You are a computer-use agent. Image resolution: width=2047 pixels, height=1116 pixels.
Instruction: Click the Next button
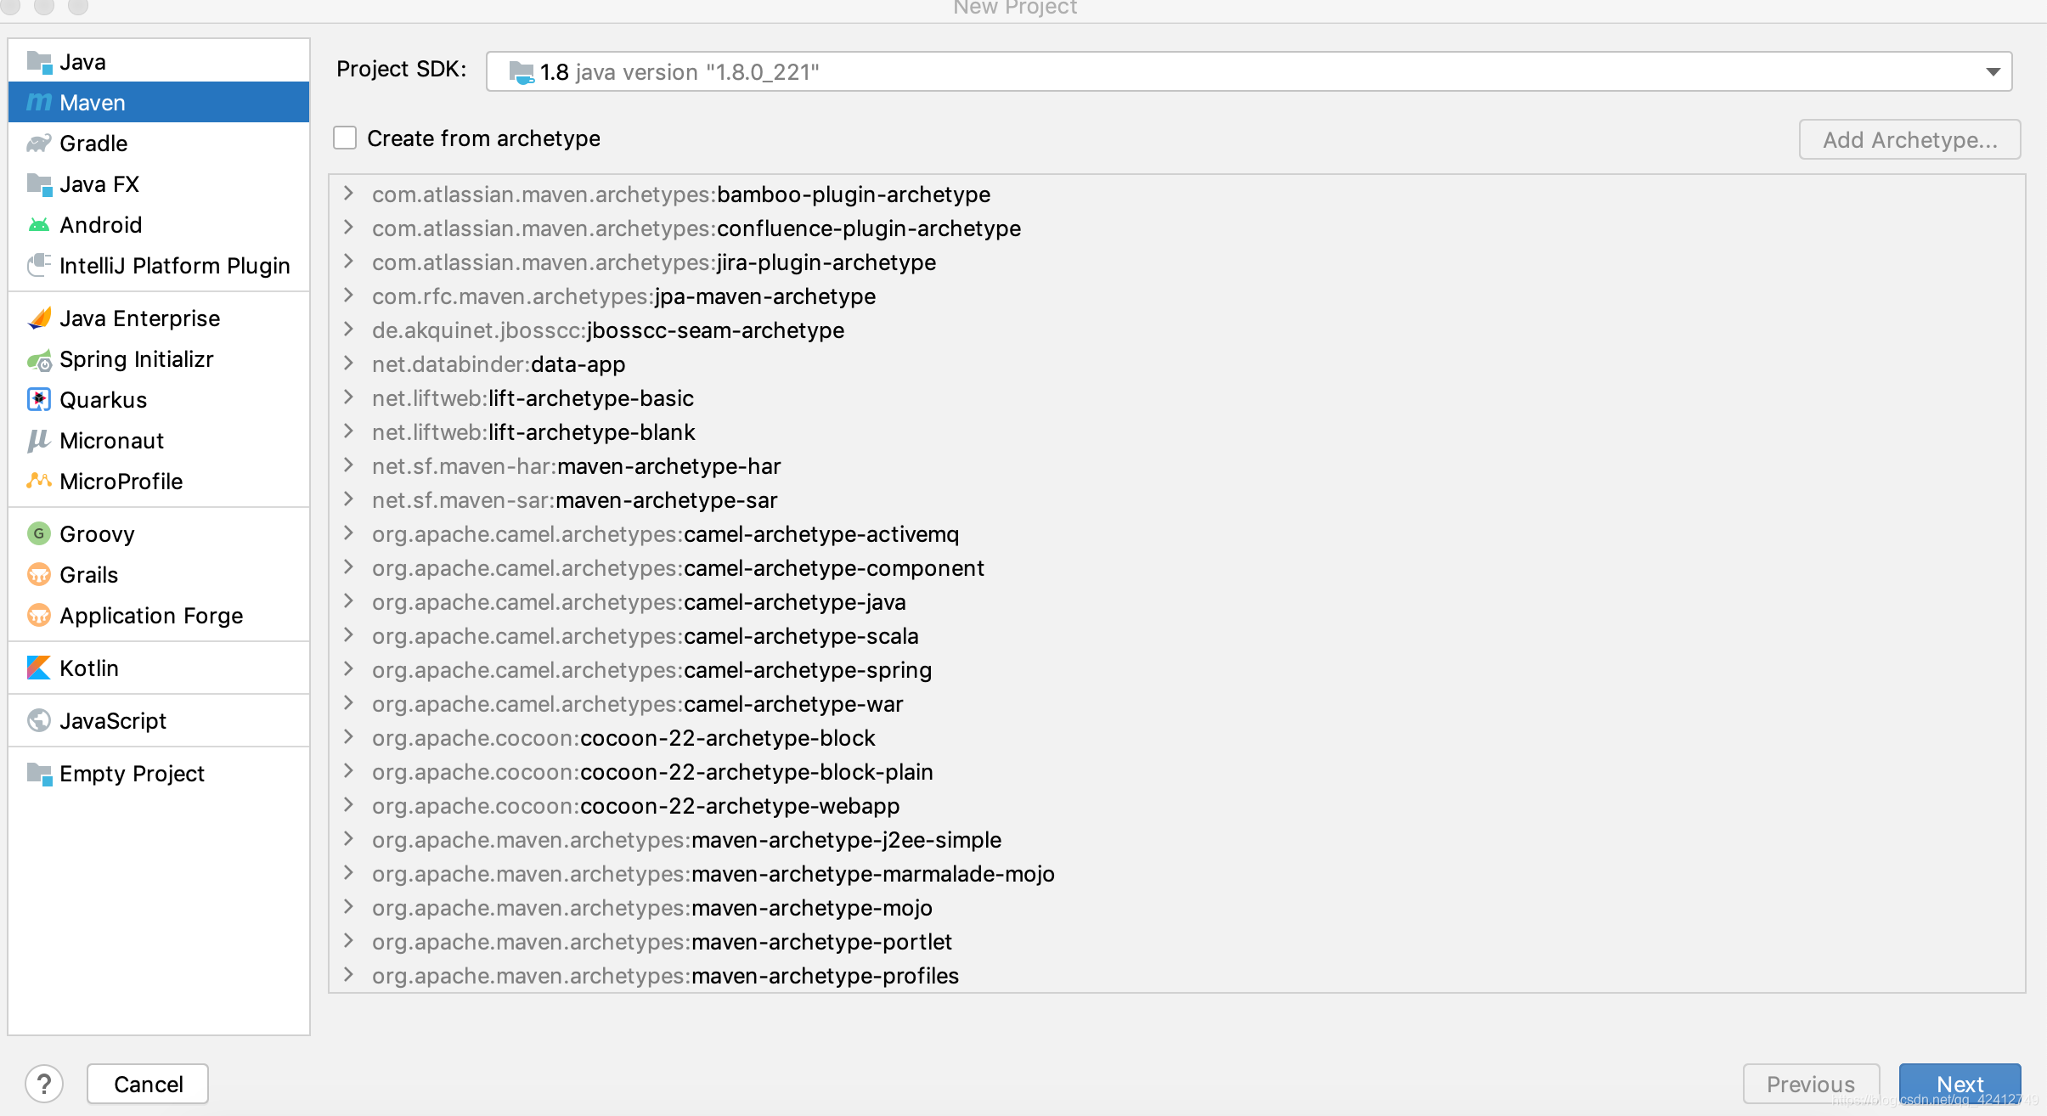(x=1960, y=1084)
